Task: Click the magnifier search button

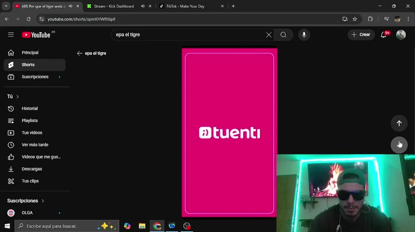Action: click(x=283, y=35)
